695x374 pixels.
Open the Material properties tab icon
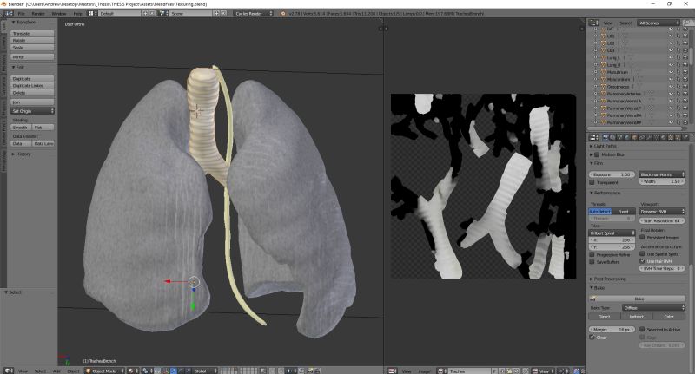click(664, 137)
